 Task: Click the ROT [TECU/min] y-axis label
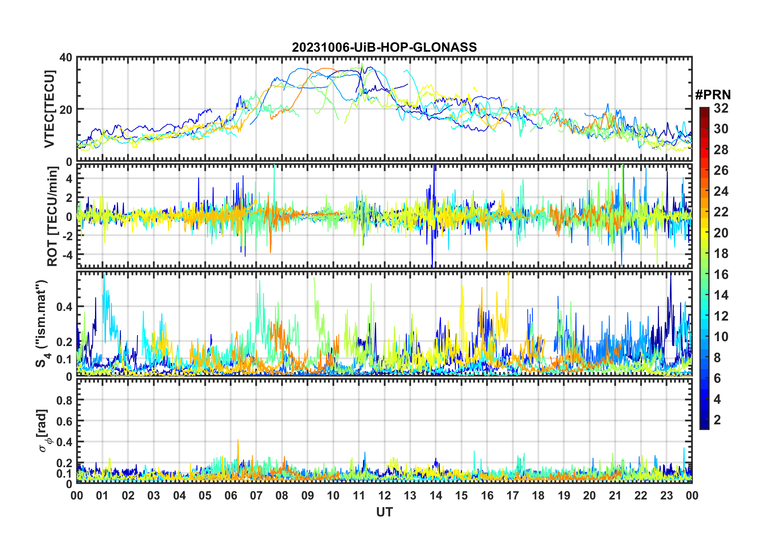point(52,216)
